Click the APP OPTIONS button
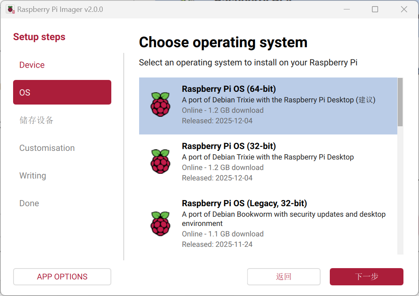 [62, 277]
